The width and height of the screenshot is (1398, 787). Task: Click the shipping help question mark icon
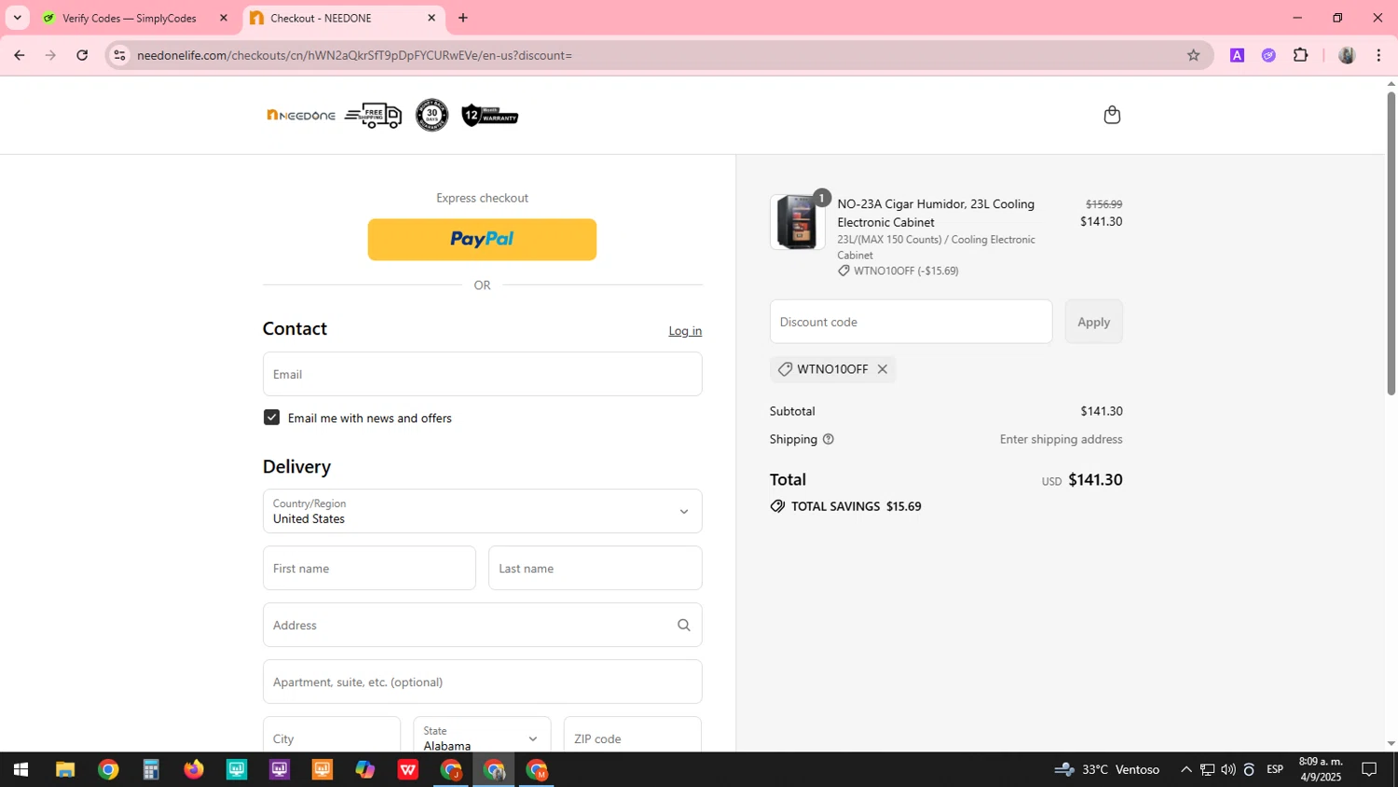tap(828, 439)
